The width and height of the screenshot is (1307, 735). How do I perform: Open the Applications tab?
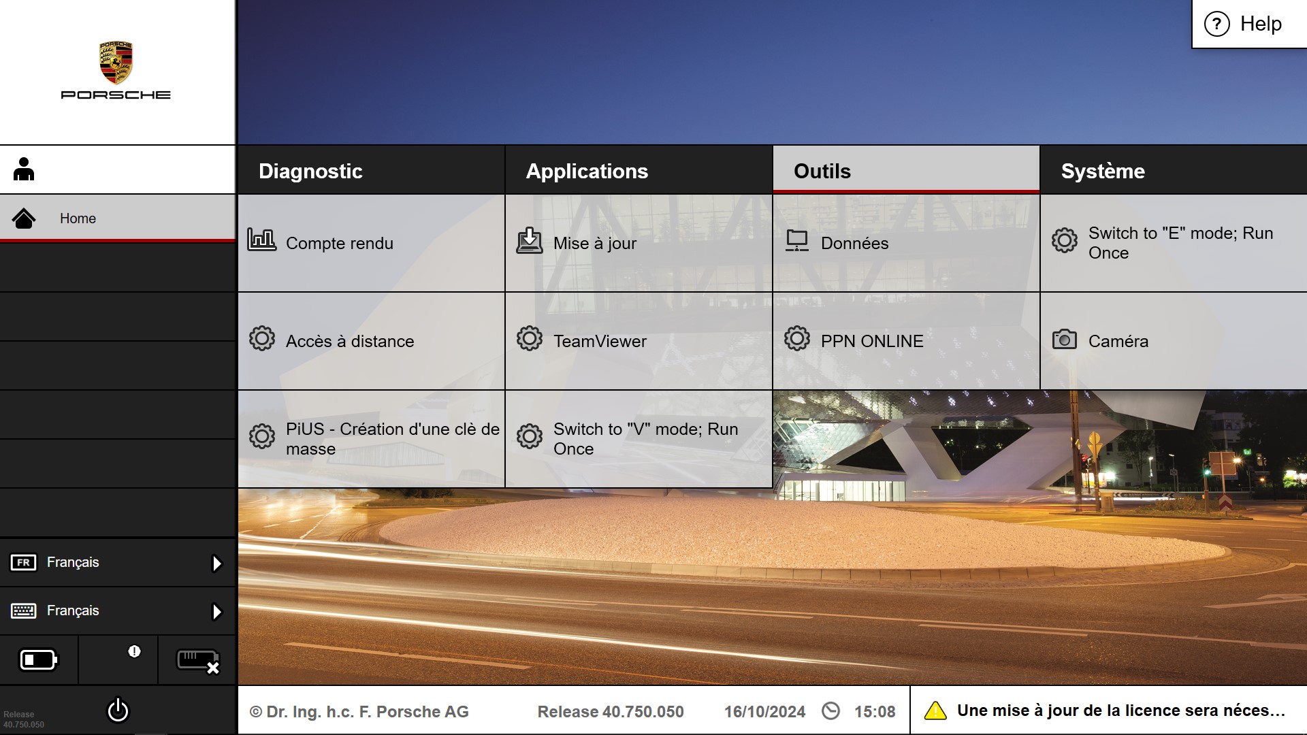[x=639, y=170]
